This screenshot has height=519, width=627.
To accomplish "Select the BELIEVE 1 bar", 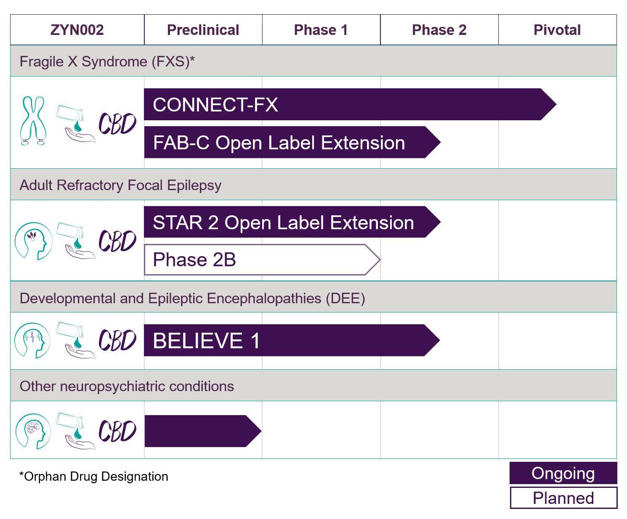I will pyautogui.click(x=292, y=340).
